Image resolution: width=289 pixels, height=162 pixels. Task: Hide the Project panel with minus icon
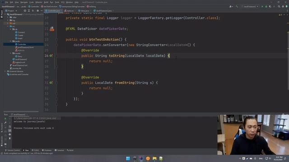click(42, 11)
